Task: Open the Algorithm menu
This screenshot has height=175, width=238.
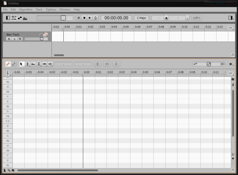Action: click(x=26, y=10)
